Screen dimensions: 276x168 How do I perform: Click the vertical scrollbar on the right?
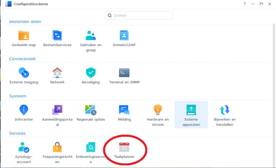[x=274, y=96]
